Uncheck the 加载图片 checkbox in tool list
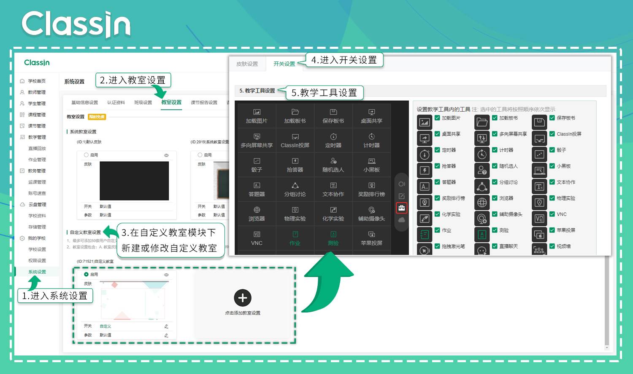This screenshot has width=633, height=374. click(x=437, y=118)
